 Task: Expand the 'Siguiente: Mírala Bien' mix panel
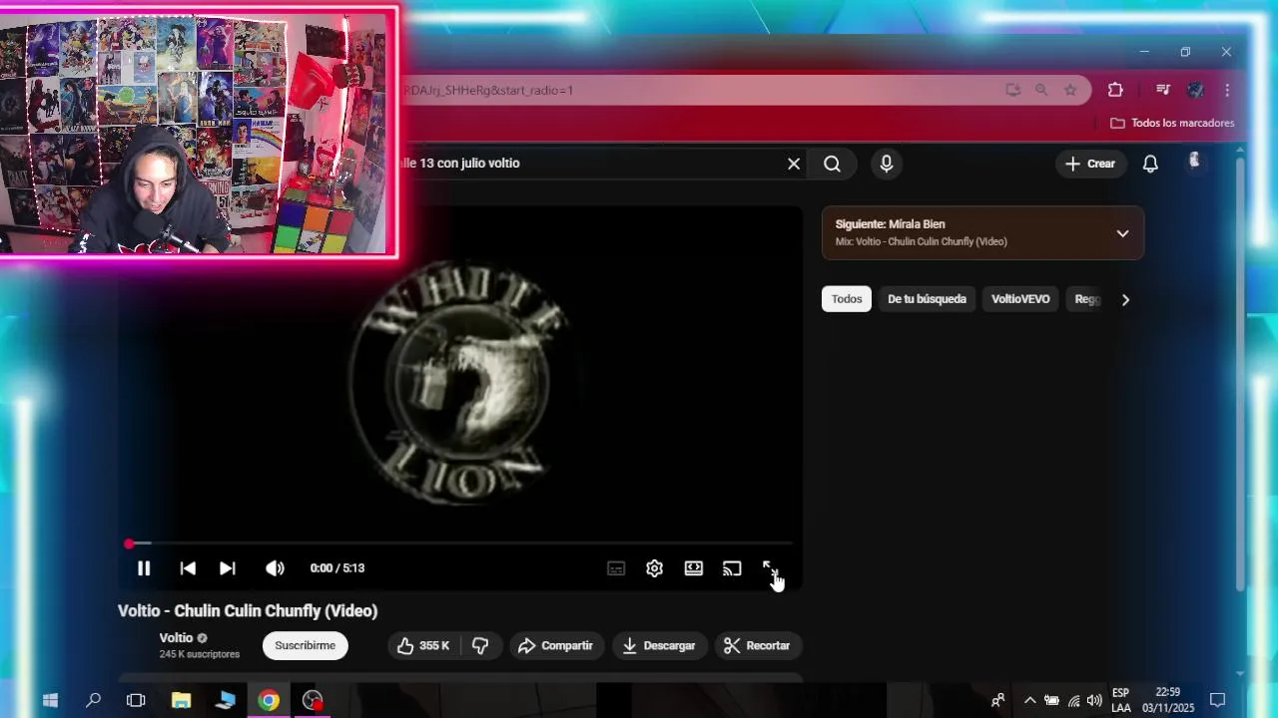point(1122,233)
